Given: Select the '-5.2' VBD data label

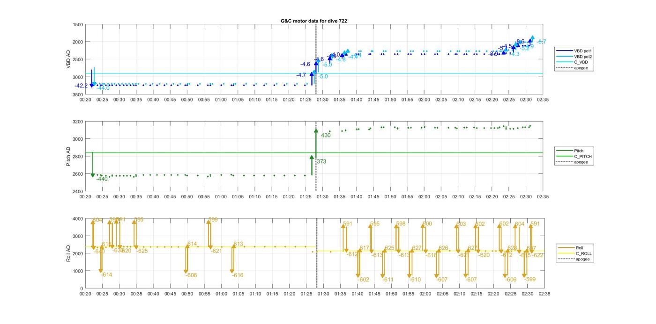Looking at the screenshot, I should pyautogui.click(x=524, y=48).
